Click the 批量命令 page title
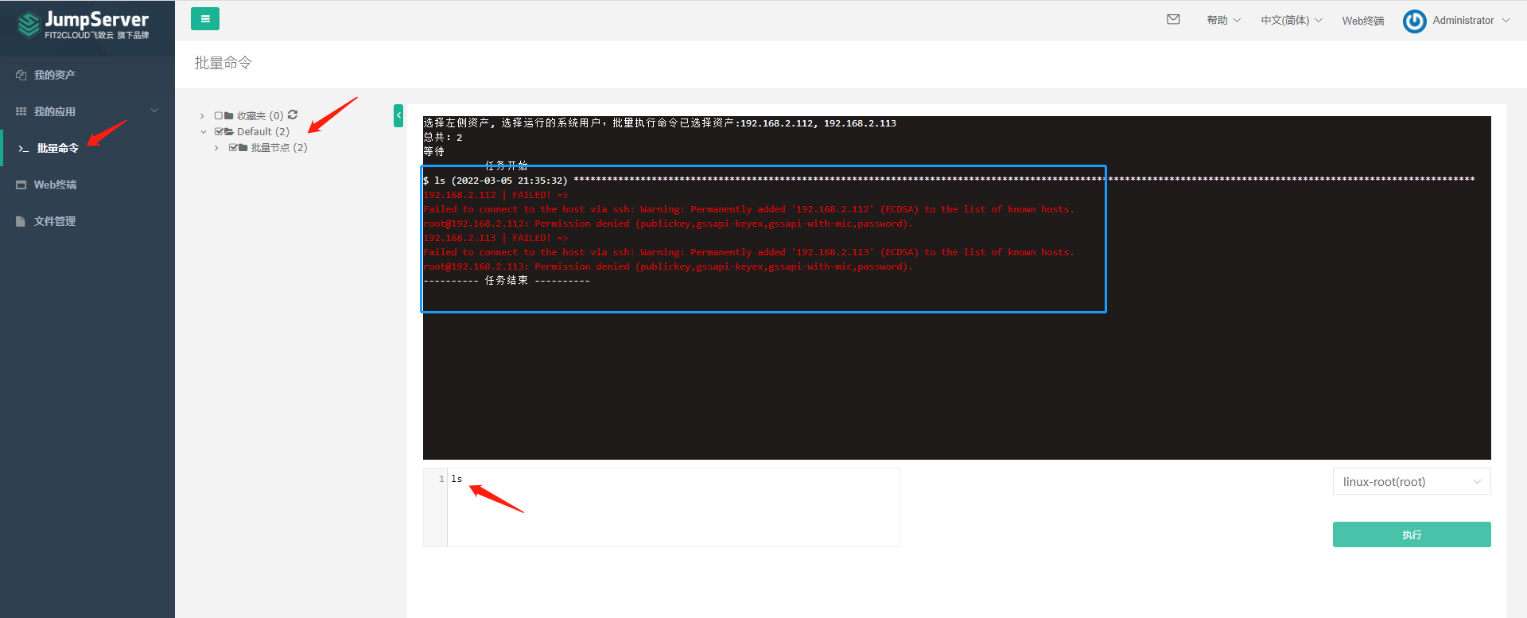This screenshot has height=618, width=1527. (223, 63)
